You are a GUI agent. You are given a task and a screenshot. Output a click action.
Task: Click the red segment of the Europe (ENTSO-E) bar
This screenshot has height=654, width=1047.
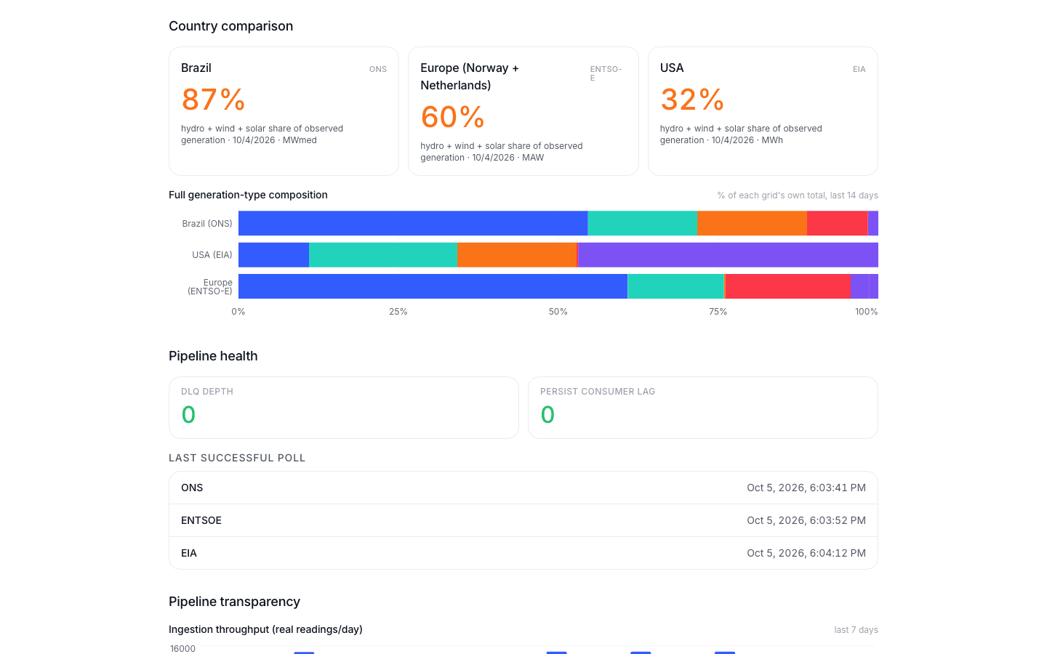787,286
